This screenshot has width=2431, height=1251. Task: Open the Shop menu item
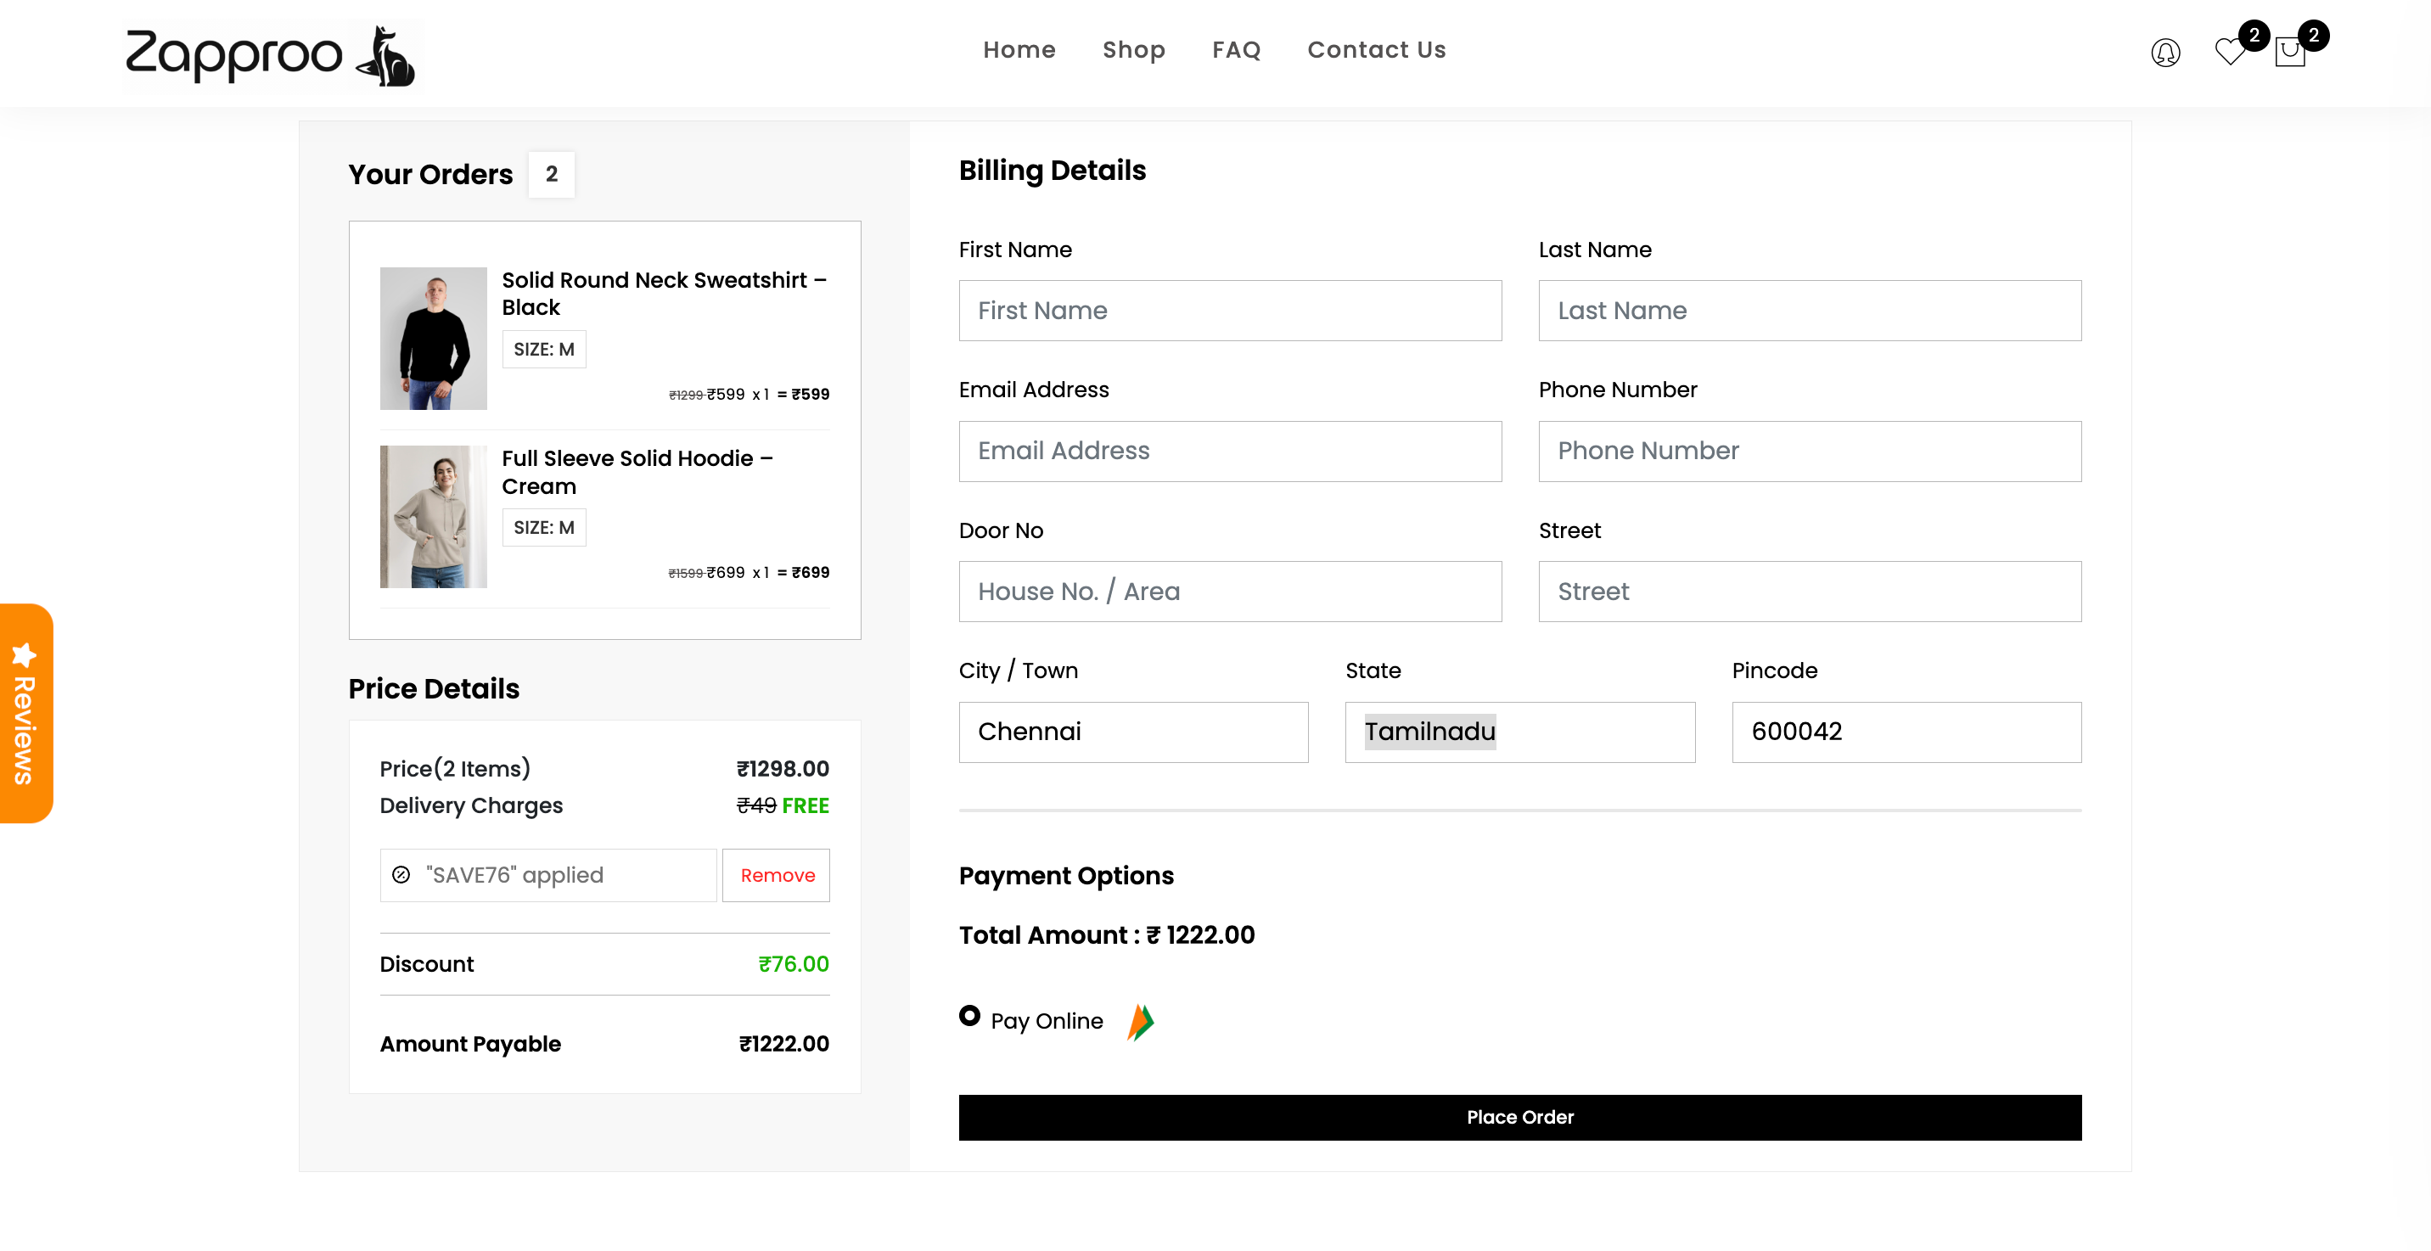[x=1133, y=50]
